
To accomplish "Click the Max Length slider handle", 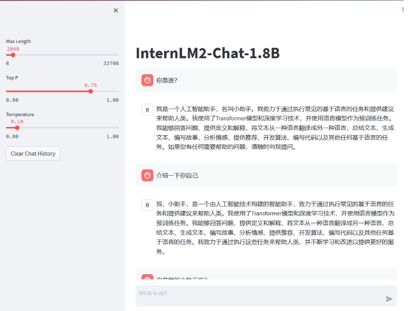I will point(13,55).
